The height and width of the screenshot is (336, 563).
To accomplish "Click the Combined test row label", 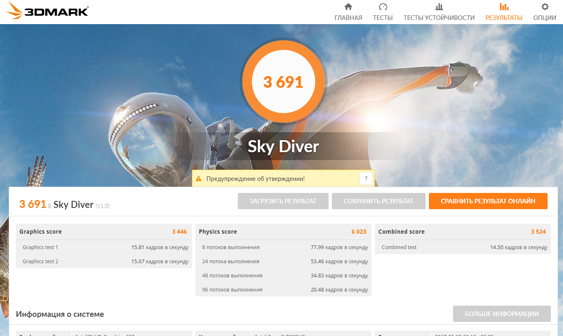I will point(399,247).
